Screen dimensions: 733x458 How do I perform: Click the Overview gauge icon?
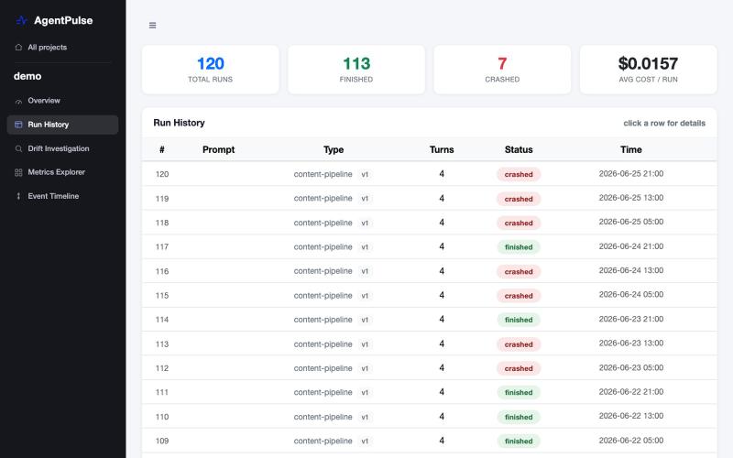tap(18, 101)
